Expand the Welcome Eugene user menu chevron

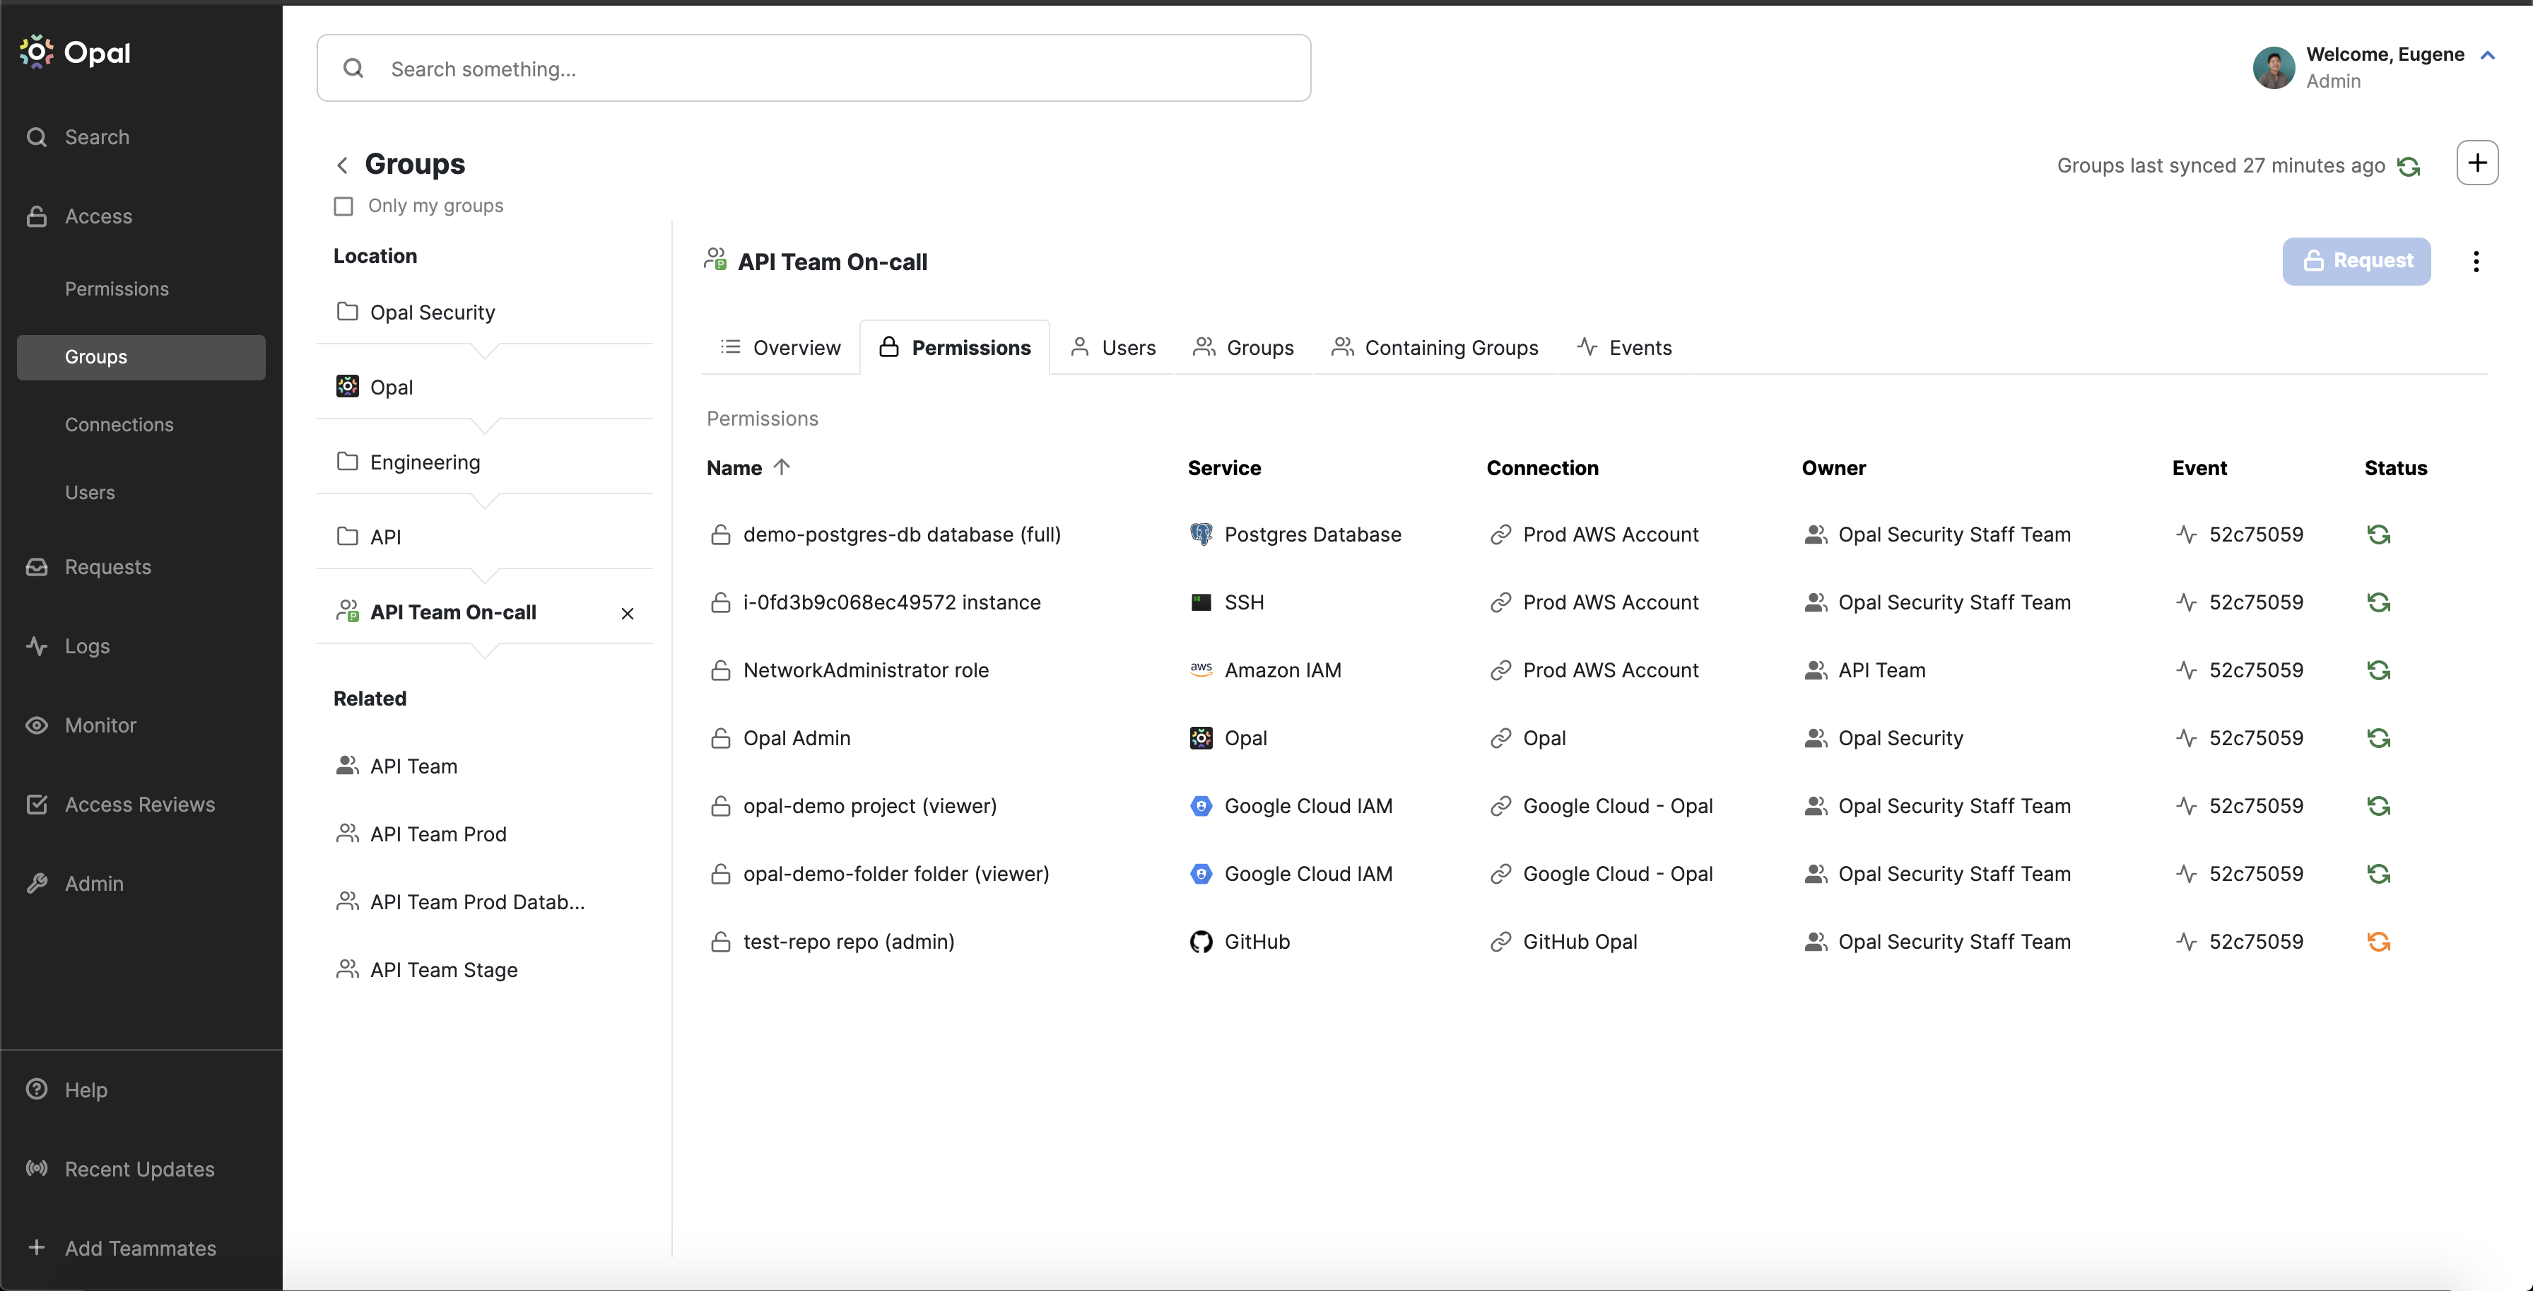(2487, 55)
